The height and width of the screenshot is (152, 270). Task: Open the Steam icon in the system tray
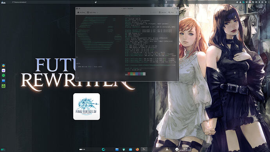[253, 2]
